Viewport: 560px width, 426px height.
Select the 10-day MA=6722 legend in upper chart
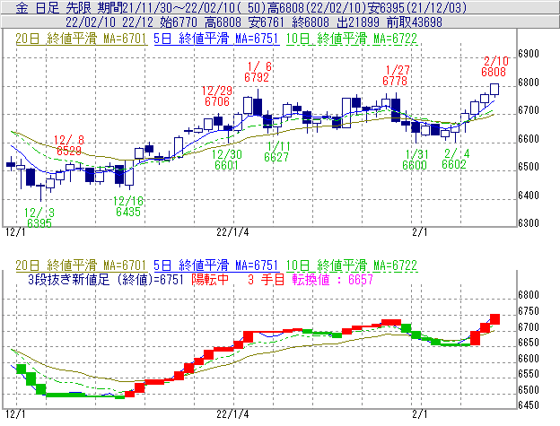[x=352, y=39]
